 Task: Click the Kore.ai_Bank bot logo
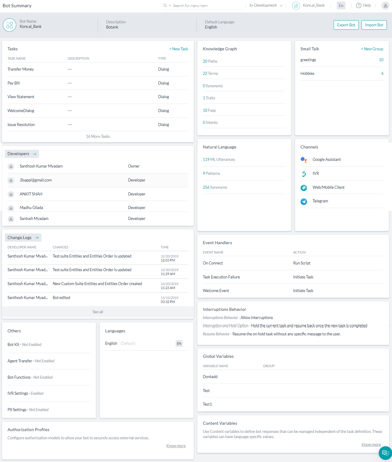click(x=296, y=5)
